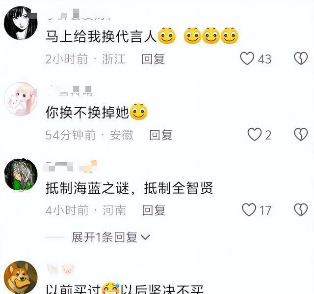Dislike the 浙江 comment via broken heart
Image resolution: width=314 pixels, height=294 pixels.
pos(301,59)
